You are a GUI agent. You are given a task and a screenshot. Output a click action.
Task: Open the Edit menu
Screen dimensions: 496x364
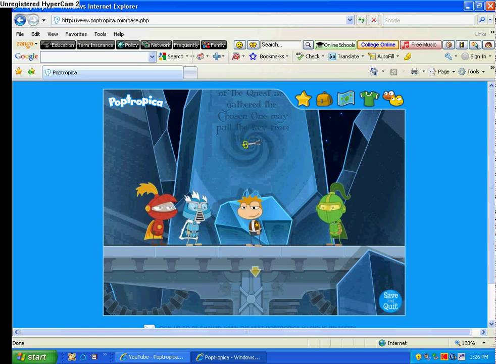pyautogui.click(x=35, y=34)
